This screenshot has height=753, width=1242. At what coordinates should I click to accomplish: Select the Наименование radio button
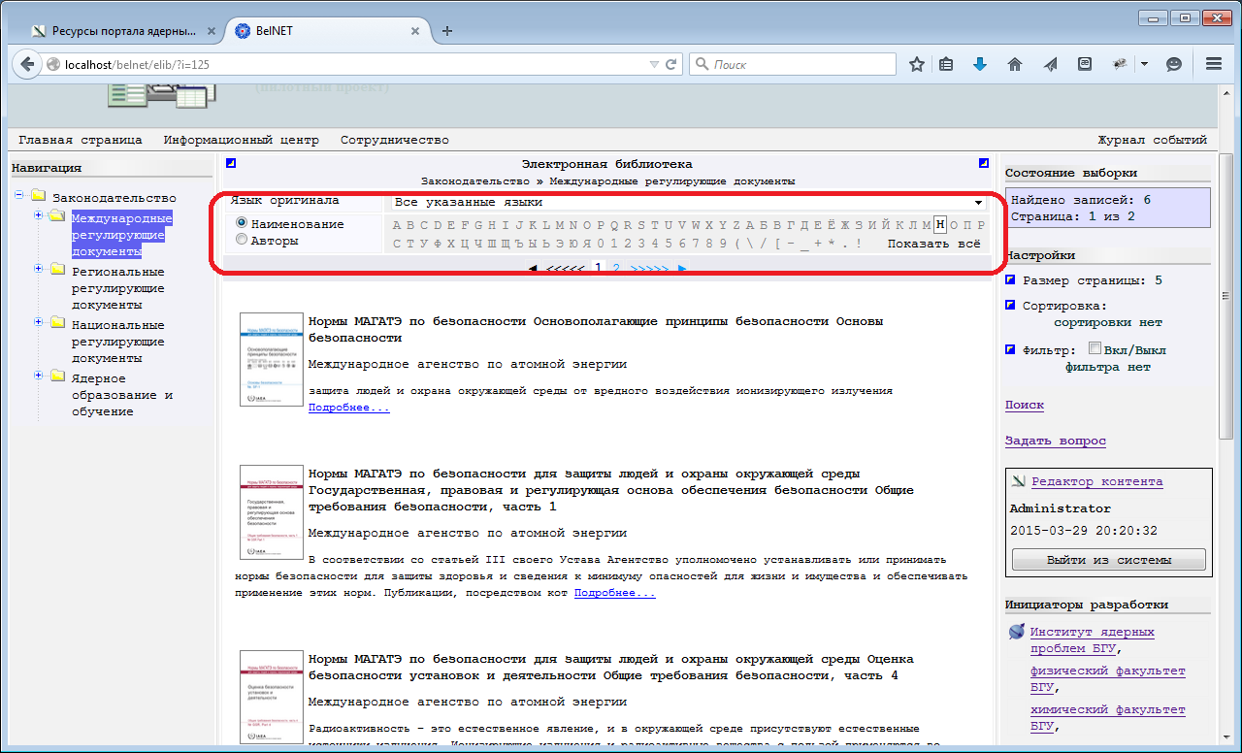(242, 223)
